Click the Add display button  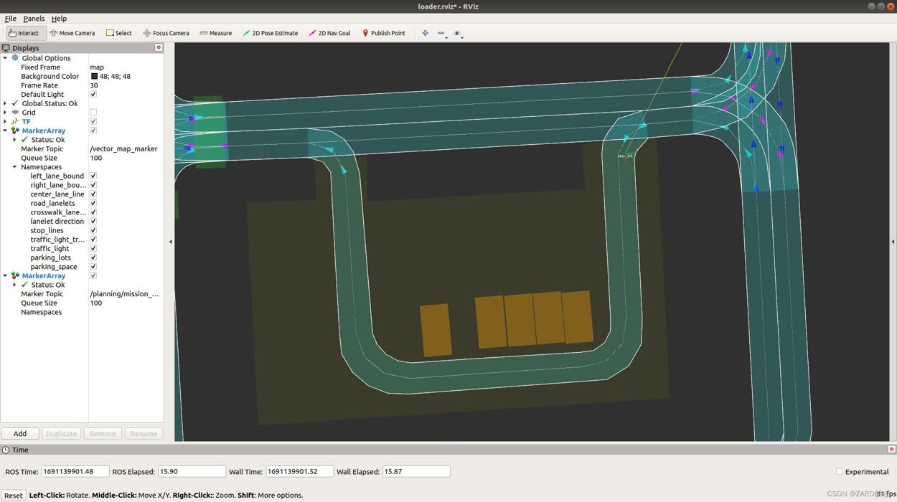(x=20, y=433)
